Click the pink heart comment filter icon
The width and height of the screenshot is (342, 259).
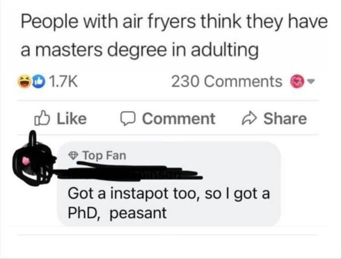coord(297,82)
